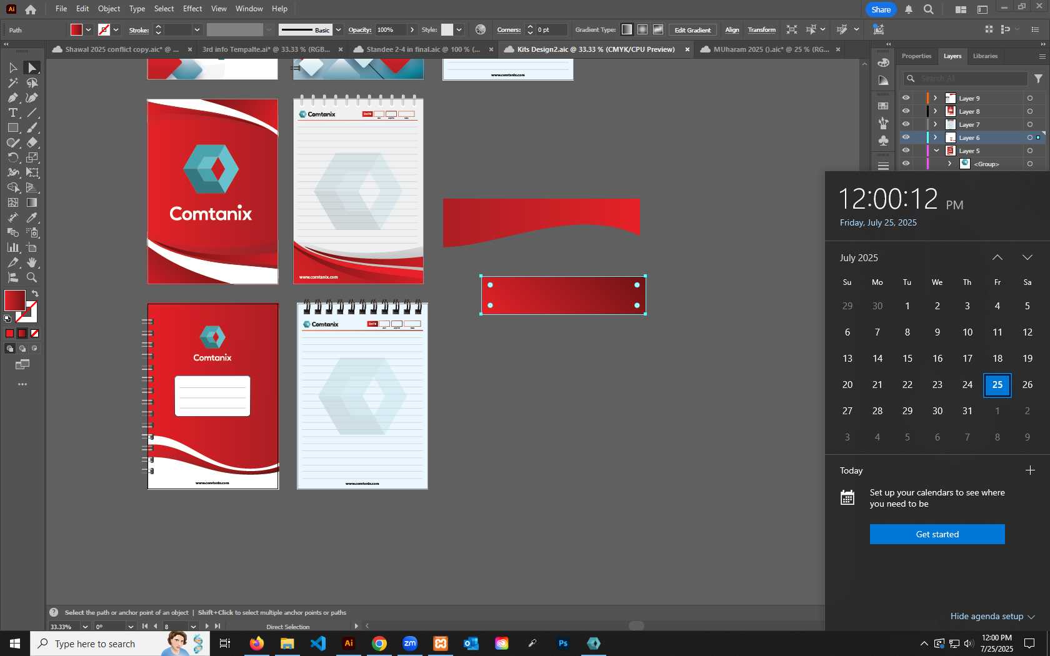Image resolution: width=1050 pixels, height=656 pixels.
Task: Collapse the calendar with Hide agenda setup
Action: click(x=992, y=616)
